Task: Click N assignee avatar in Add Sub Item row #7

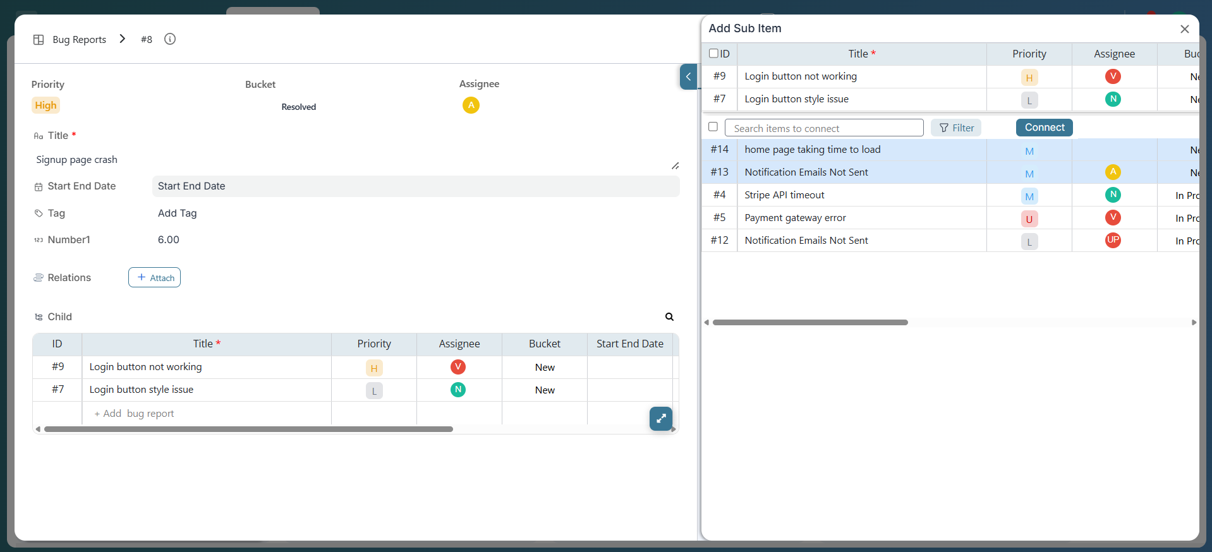Action: pos(1113,99)
